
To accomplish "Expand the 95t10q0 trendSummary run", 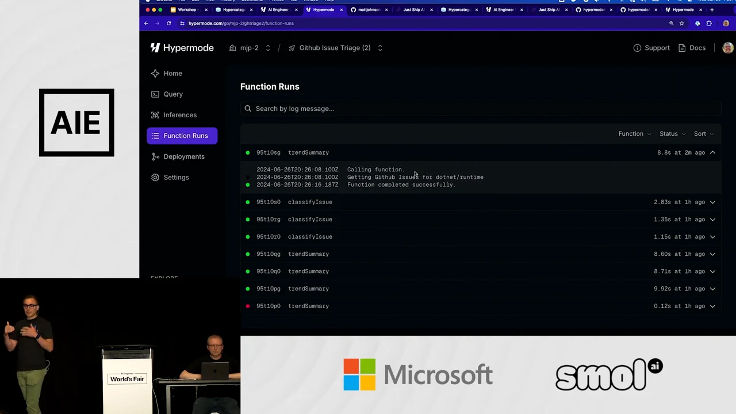I will (712, 271).
